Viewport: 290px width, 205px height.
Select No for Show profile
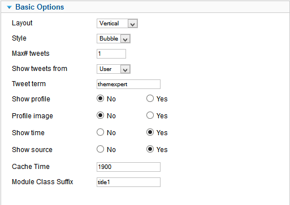coord(100,99)
